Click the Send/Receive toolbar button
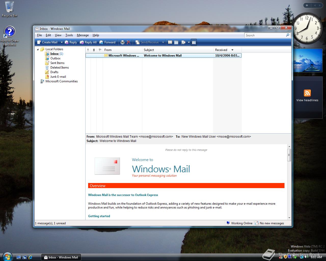The height and width of the screenshot is (261, 326). tap(147, 42)
